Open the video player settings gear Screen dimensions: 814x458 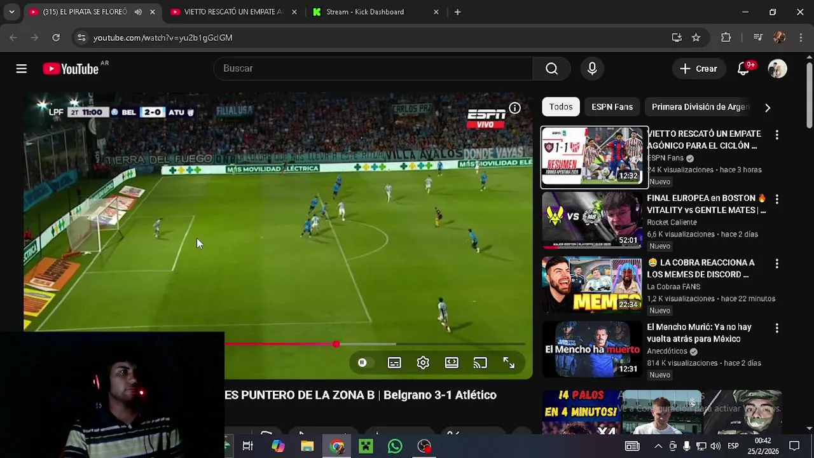click(423, 363)
